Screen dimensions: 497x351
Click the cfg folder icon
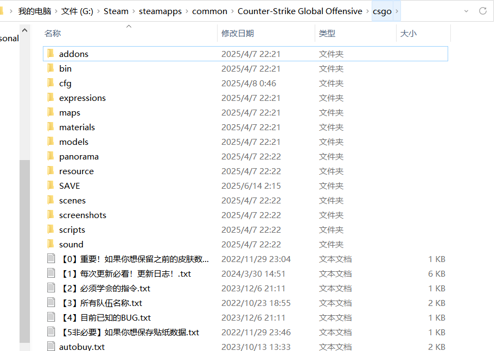point(50,83)
